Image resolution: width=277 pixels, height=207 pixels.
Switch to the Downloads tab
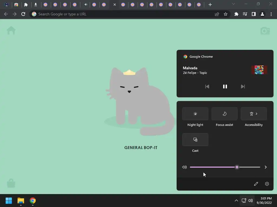[x=36, y=5]
